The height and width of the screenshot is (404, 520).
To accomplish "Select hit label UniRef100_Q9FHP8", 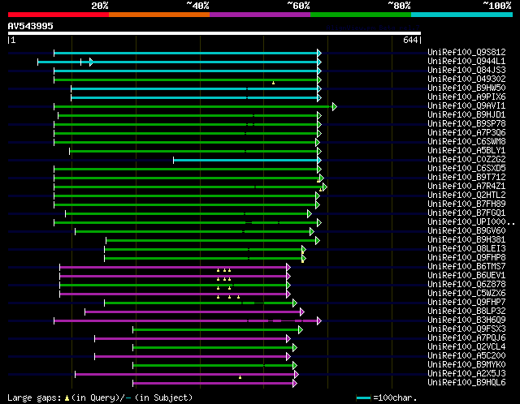I will (x=466, y=258).
